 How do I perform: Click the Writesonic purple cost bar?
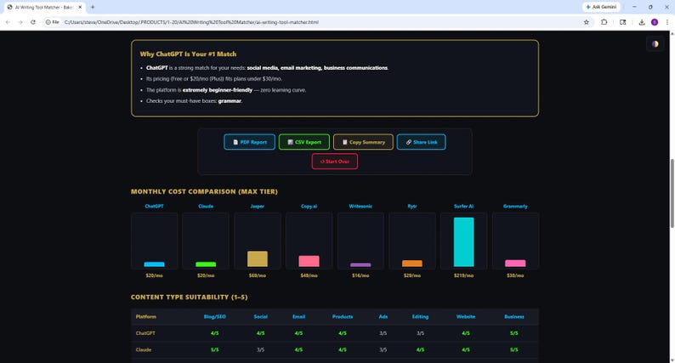point(360,265)
